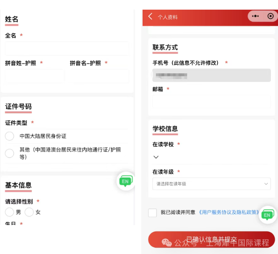278x254 pixels.
Task: Select 中国大陆居民身份证 as ID type
Action: point(10,136)
